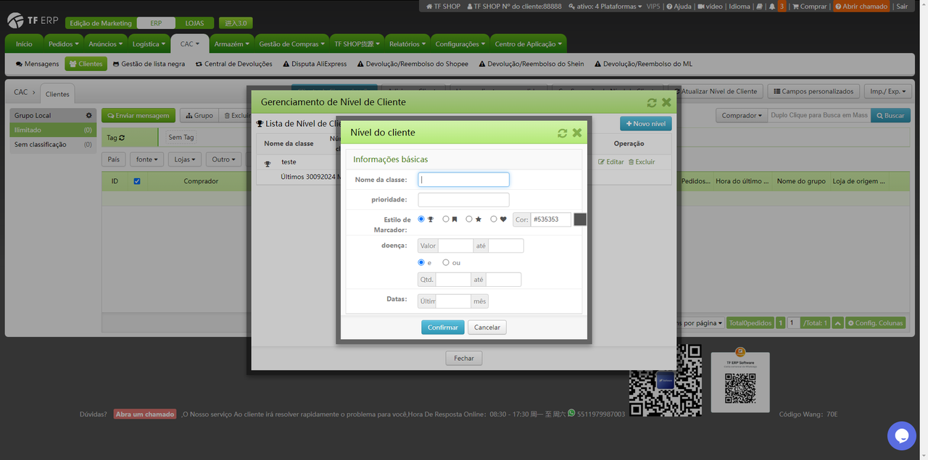Click the Grupo Local gear icon
928x460 pixels.
click(89, 116)
